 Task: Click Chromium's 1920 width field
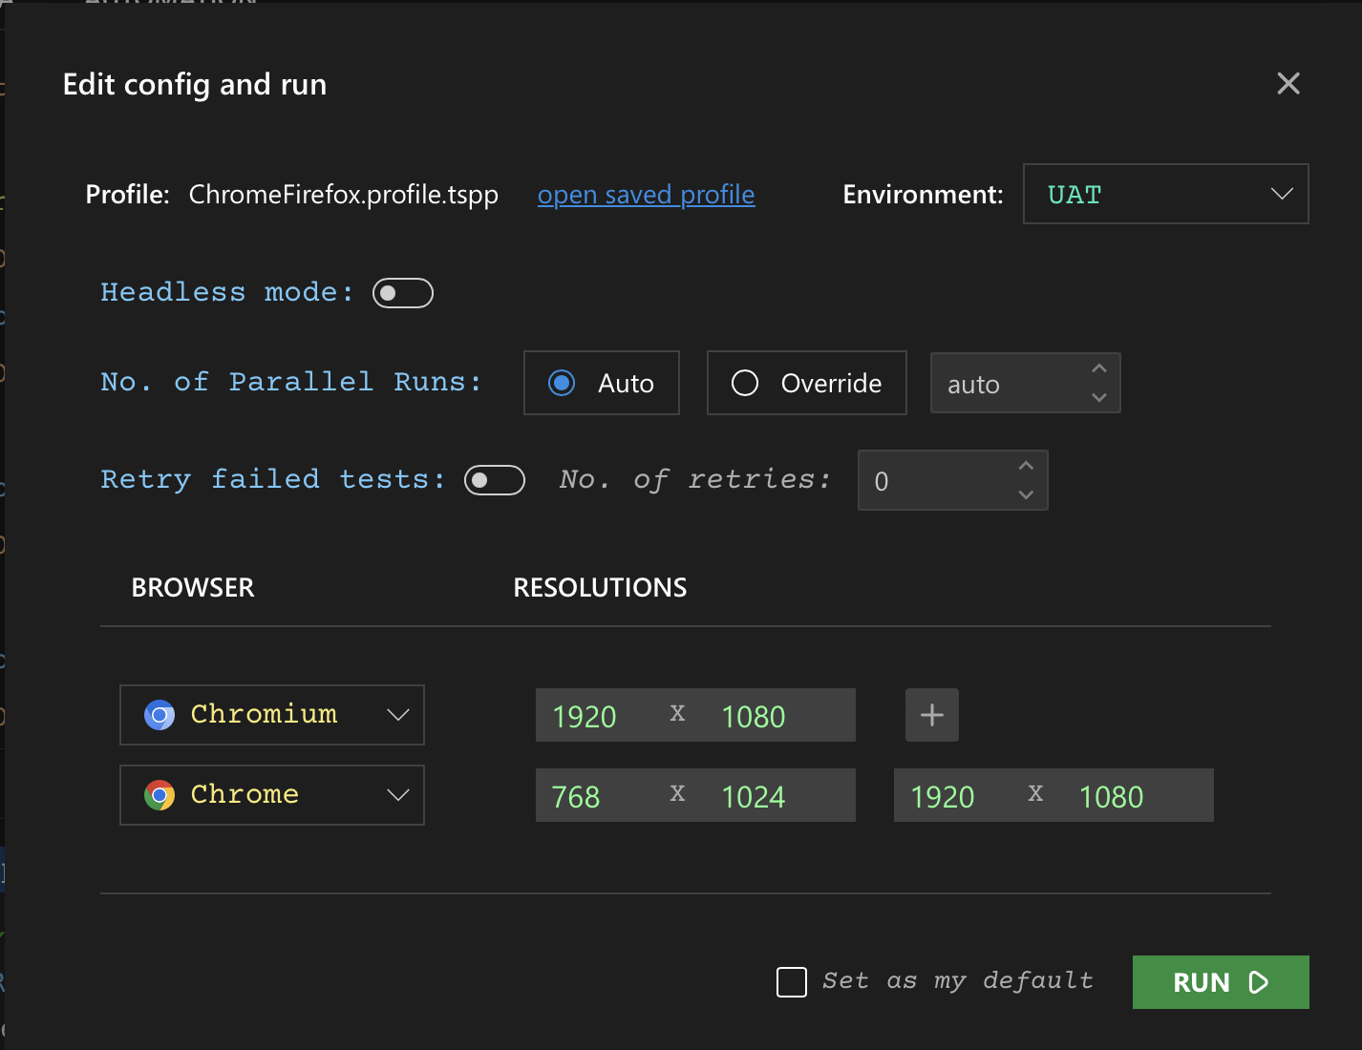(585, 716)
